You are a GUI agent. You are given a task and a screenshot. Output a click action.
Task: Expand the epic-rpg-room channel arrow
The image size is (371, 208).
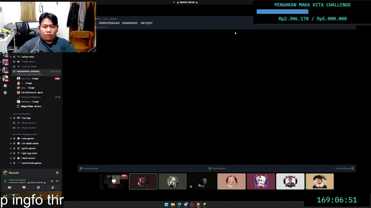coord(11,153)
